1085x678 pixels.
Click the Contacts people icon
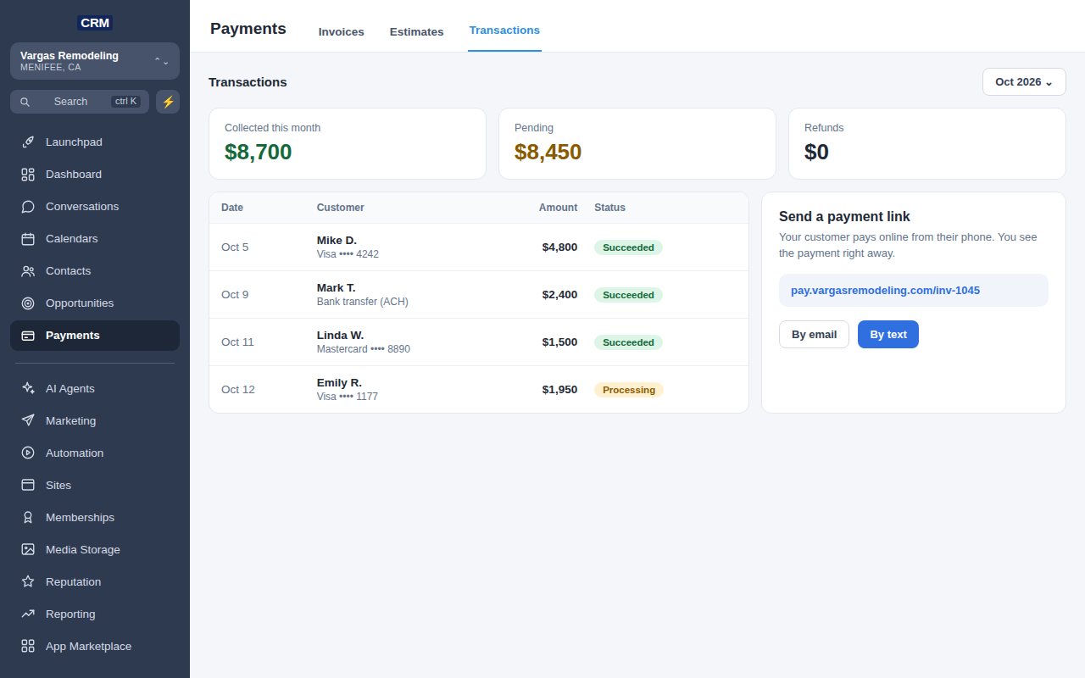(x=28, y=271)
